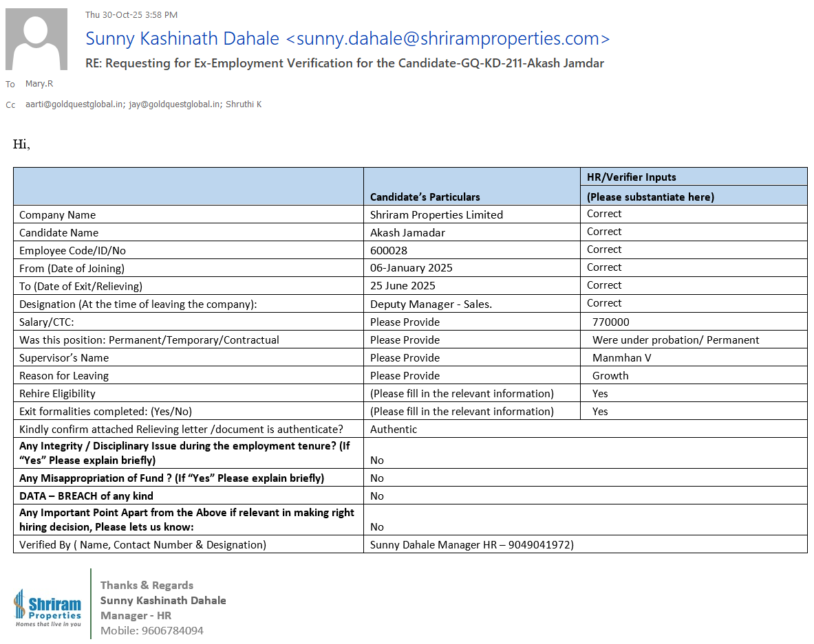This screenshot has width=814, height=644.
Task: Click the Verified By row label
Action: 142,545
